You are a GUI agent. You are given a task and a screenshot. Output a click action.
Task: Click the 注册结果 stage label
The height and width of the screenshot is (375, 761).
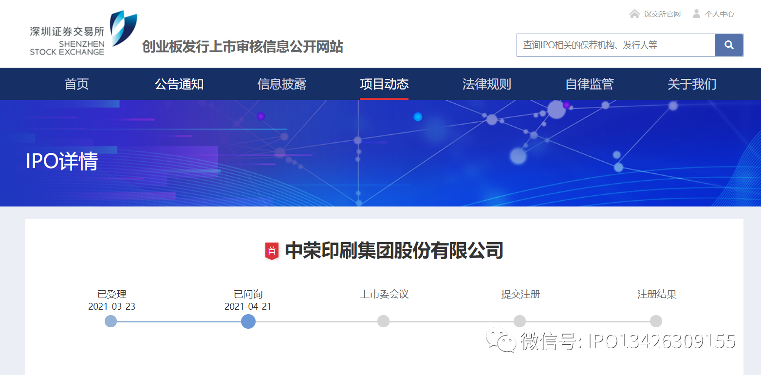657,294
